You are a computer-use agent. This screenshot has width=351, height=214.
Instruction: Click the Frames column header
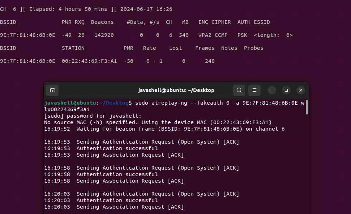coord(205,48)
